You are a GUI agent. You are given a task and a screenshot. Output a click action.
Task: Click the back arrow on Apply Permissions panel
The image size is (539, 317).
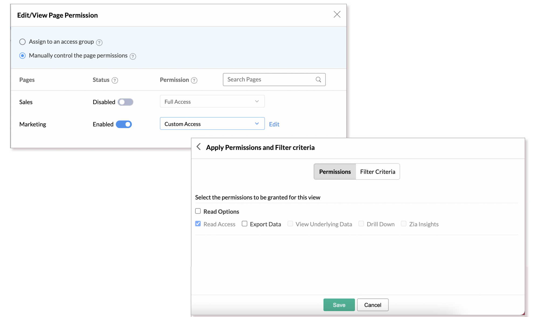pyautogui.click(x=199, y=147)
